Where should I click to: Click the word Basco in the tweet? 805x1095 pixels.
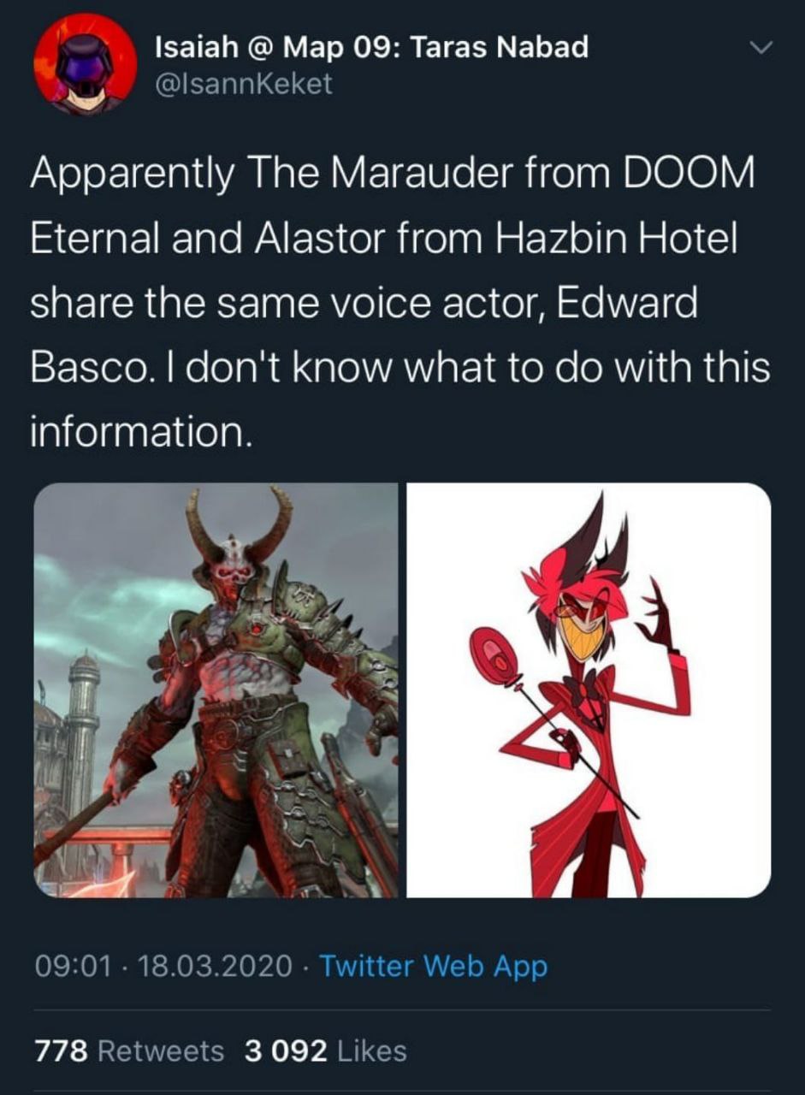[x=87, y=369]
